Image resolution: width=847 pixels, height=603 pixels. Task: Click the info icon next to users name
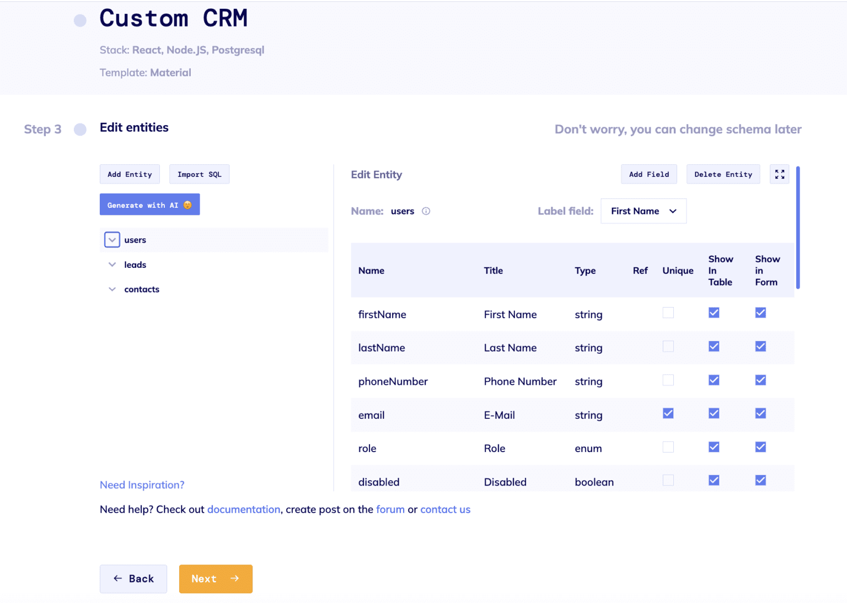[x=426, y=211]
